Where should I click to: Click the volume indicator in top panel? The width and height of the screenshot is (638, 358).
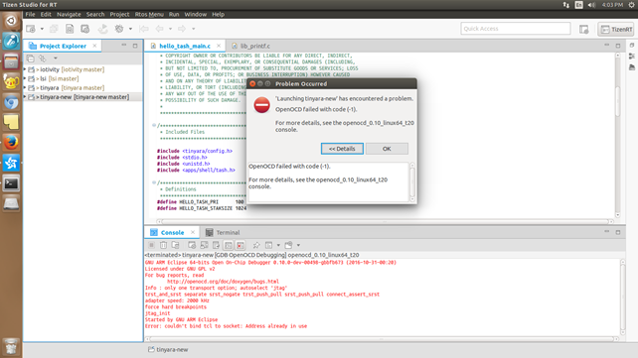coord(591,5)
